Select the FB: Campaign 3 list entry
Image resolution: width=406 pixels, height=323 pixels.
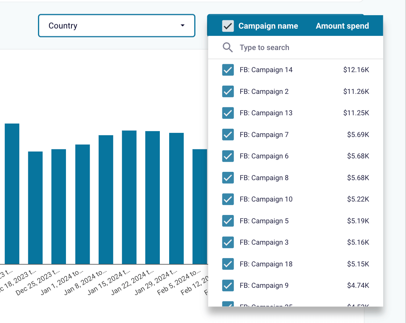pos(296,242)
